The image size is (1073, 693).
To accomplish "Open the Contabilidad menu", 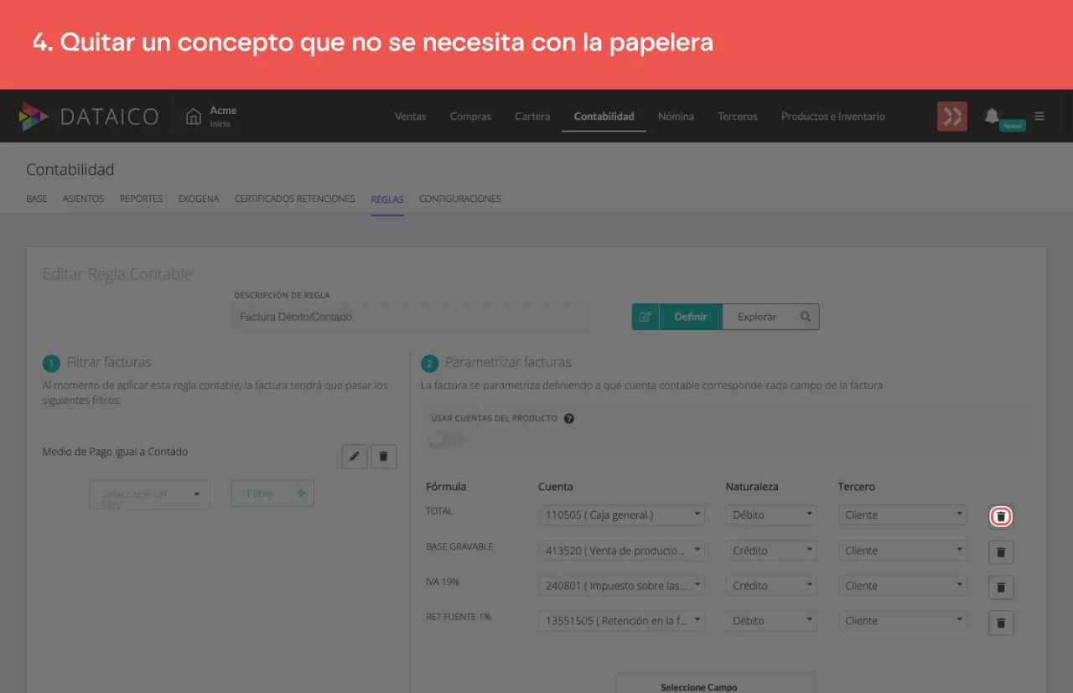I will [604, 116].
